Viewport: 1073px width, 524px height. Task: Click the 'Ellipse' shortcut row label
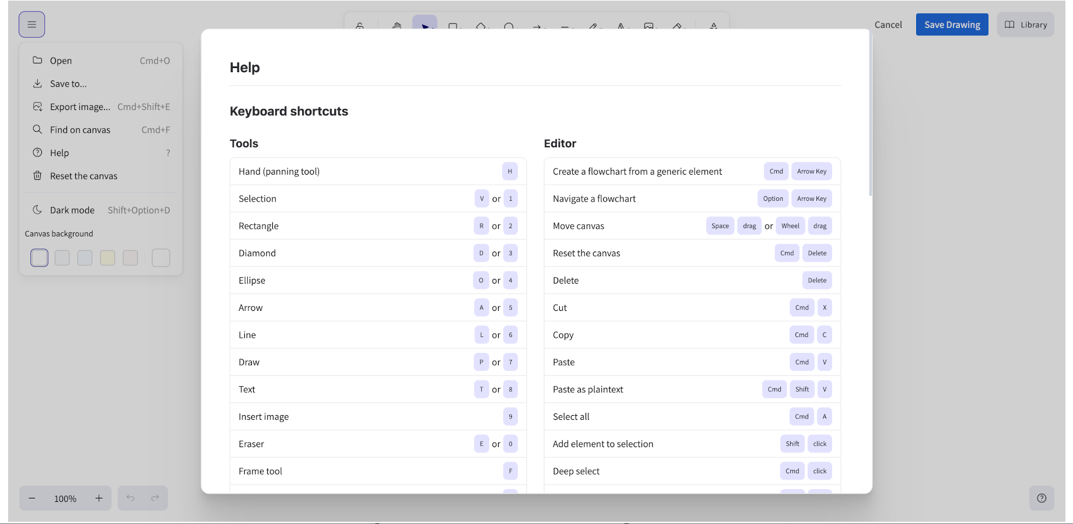[x=252, y=281]
